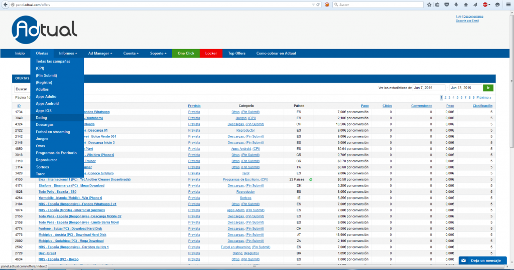514x270 pixels.
Task: Select Dating from Ofertas menu
Action: (42, 118)
